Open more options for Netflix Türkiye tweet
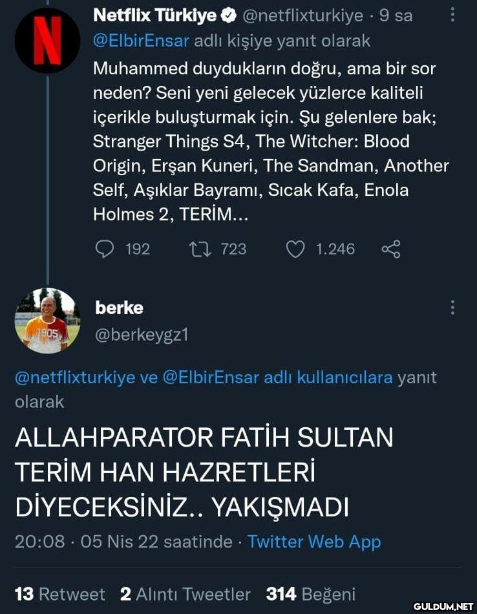Viewport: 477px width, 614px height. pyautogui.click(x=452, y=14)
